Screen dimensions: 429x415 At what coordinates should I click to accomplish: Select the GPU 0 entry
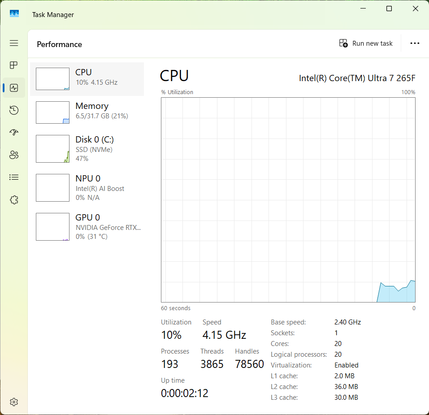87,227
